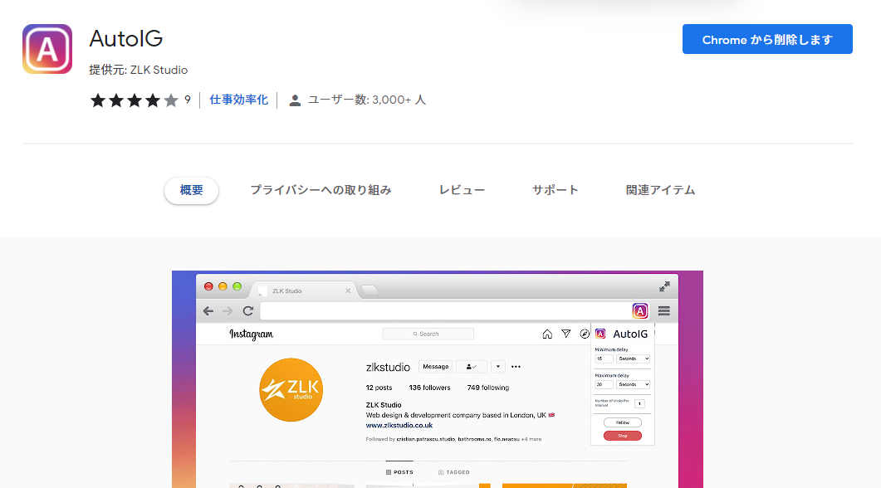Image resolution: width=881 pixels, height=488 pixels.
Task: Click the Follow button in AutoIG popup
Action: coord(623,422)
